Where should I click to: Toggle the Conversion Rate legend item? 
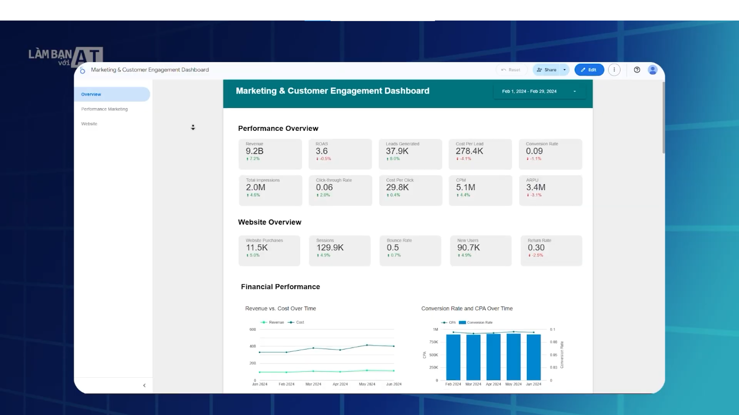click(476, 323)
